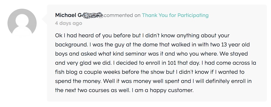Click the word definitely in the comment
The width and height of the screenshot is (271, 107).
214,81
